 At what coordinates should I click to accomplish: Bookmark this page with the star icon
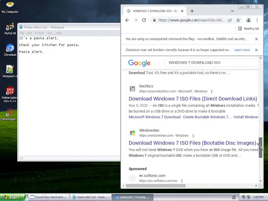click(x=238, y=20)
